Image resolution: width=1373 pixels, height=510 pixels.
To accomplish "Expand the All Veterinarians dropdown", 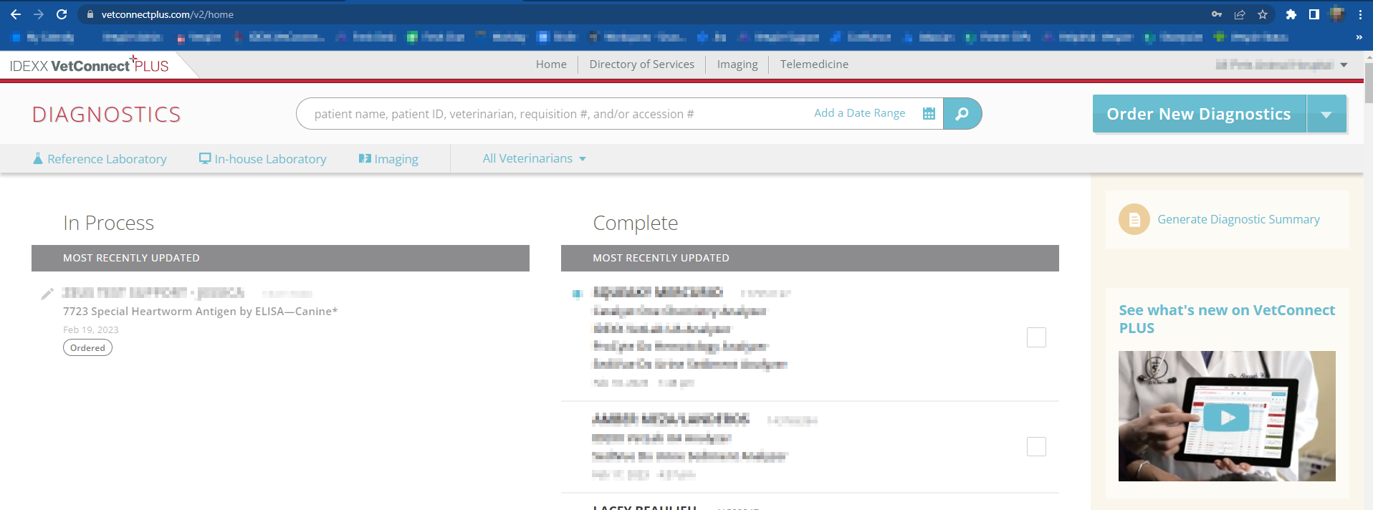I will click(534, 159).
